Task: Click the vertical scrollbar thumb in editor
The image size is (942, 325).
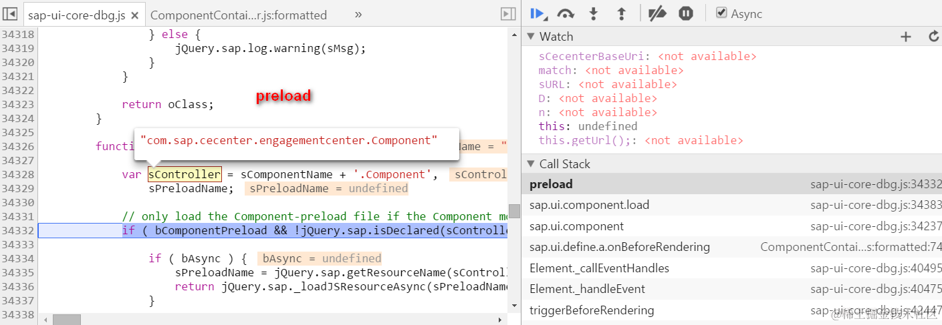Action: [514, 211]
